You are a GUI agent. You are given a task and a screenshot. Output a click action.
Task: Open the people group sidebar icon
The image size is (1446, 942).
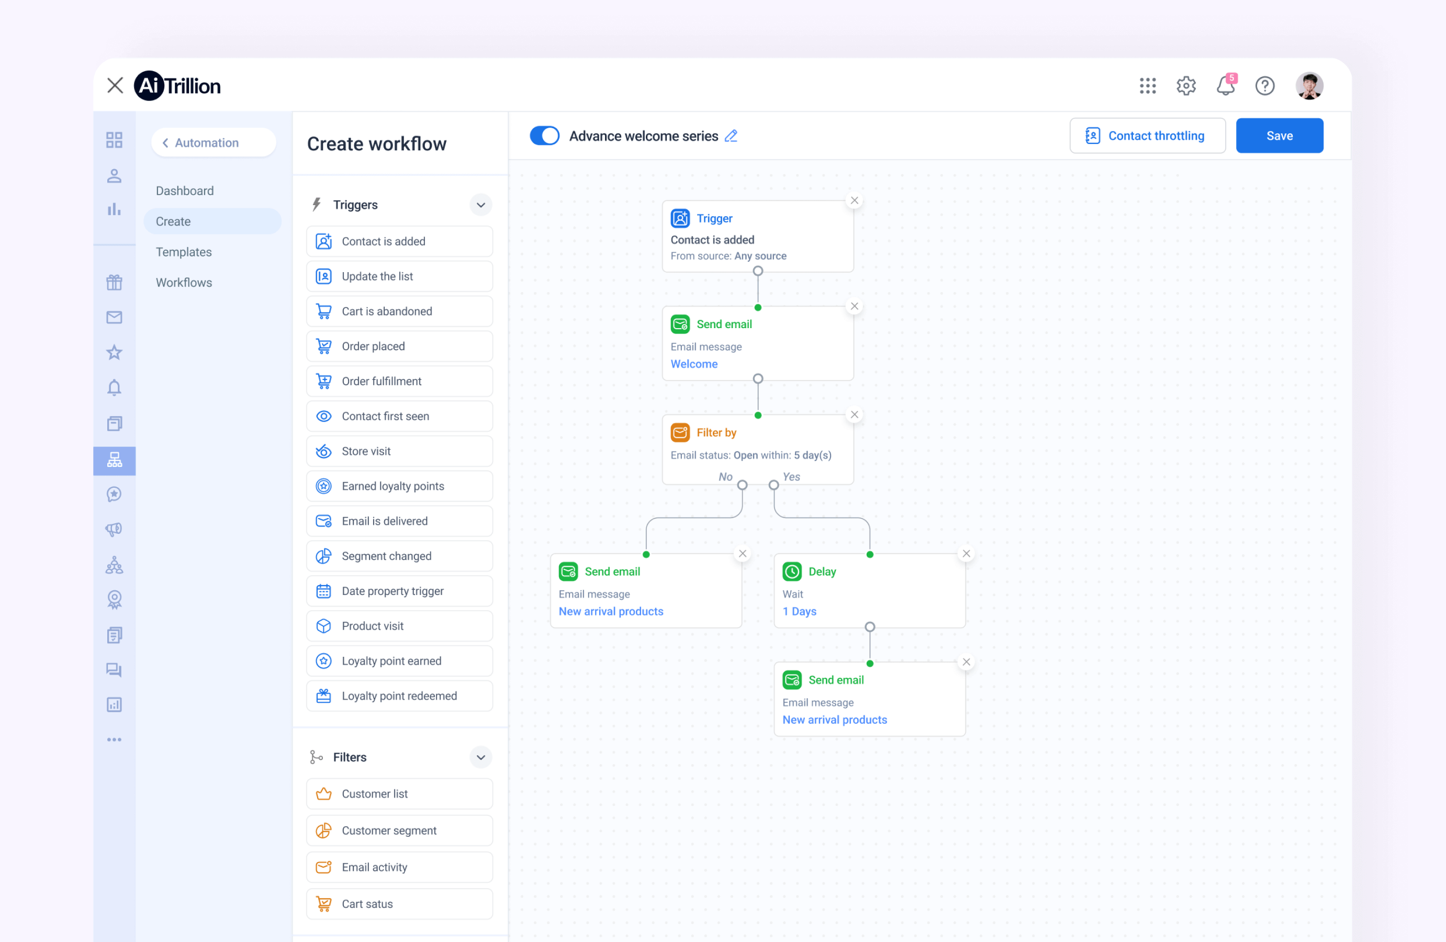(x=114, y=565)
